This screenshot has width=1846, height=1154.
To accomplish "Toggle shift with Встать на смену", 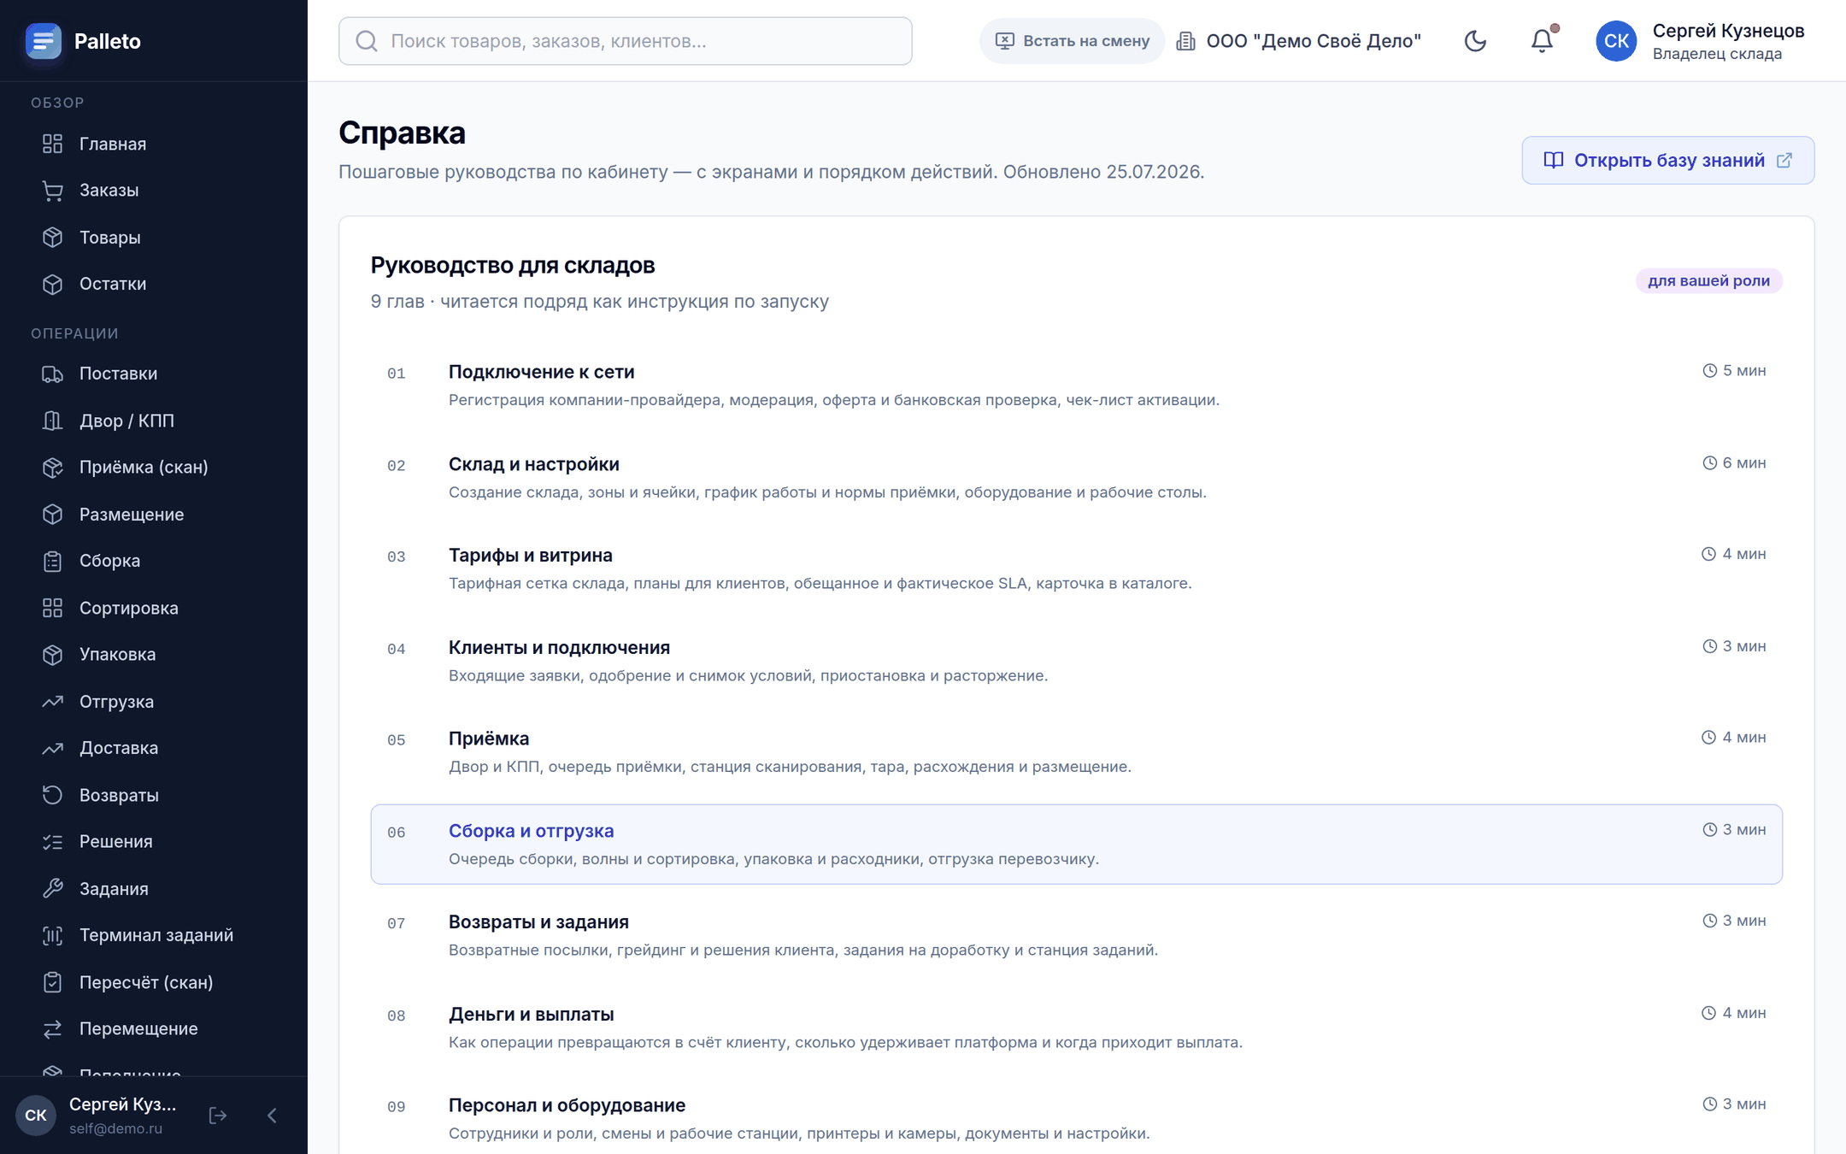I will (x=1072, y=41).
